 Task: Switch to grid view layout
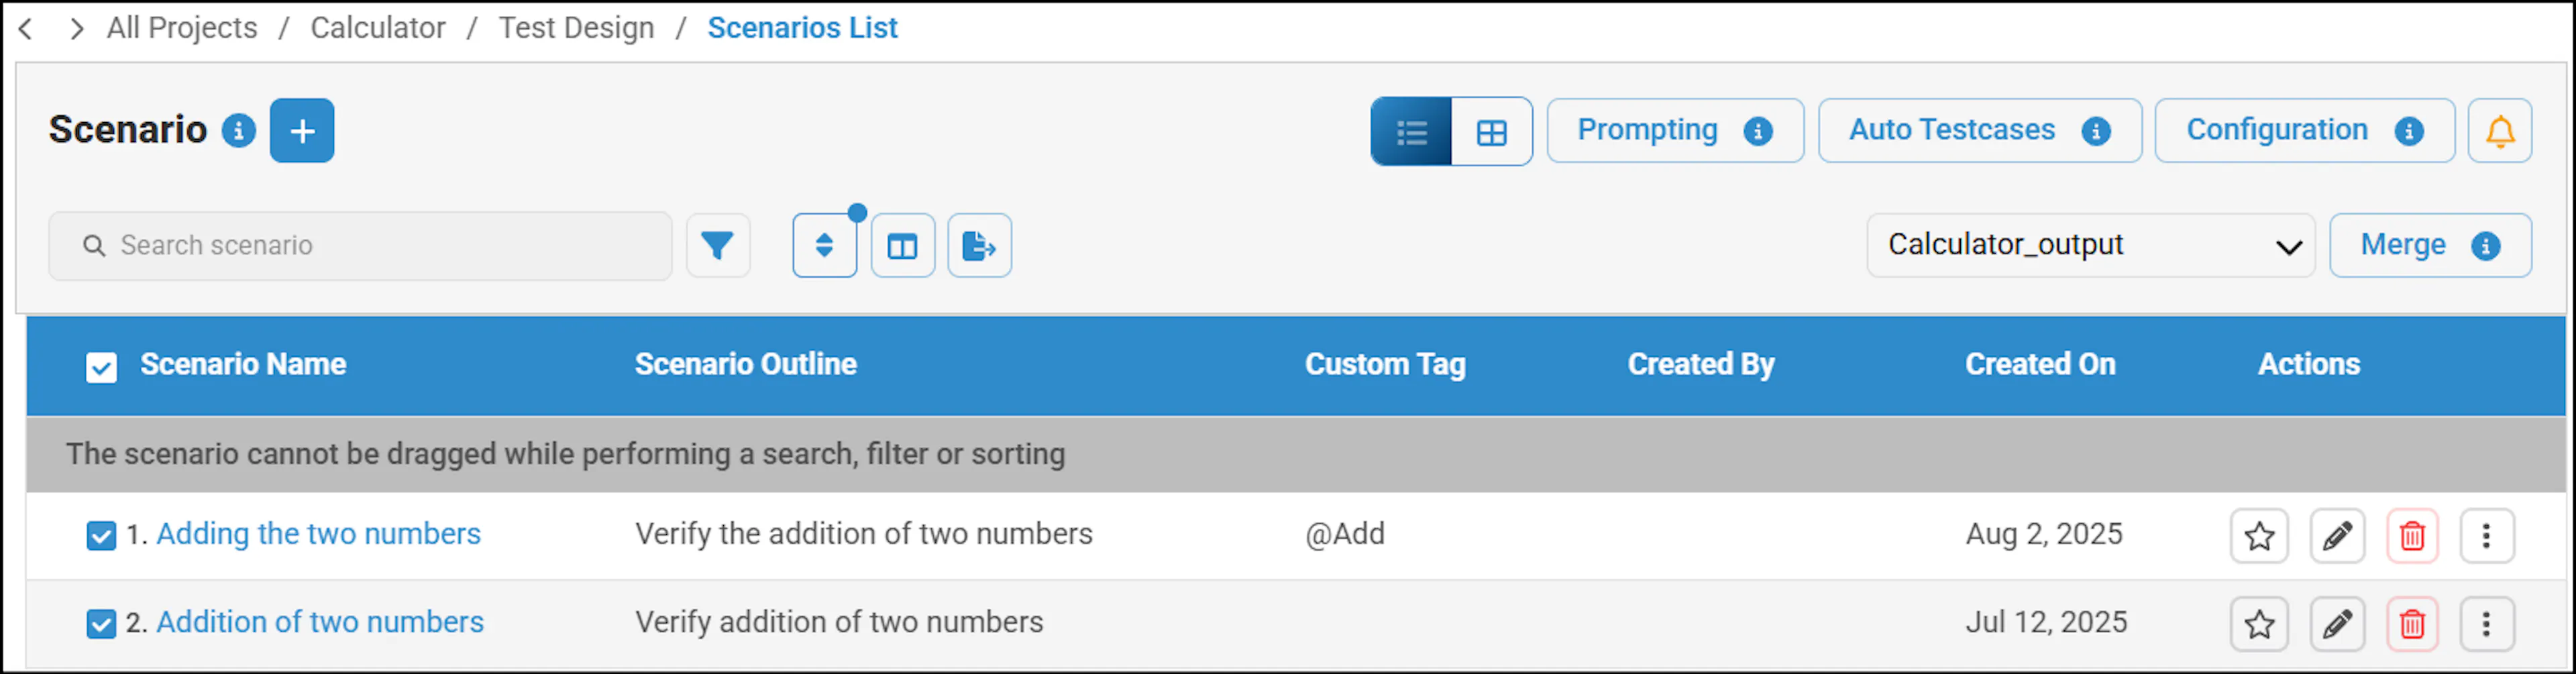[1491, 131]
